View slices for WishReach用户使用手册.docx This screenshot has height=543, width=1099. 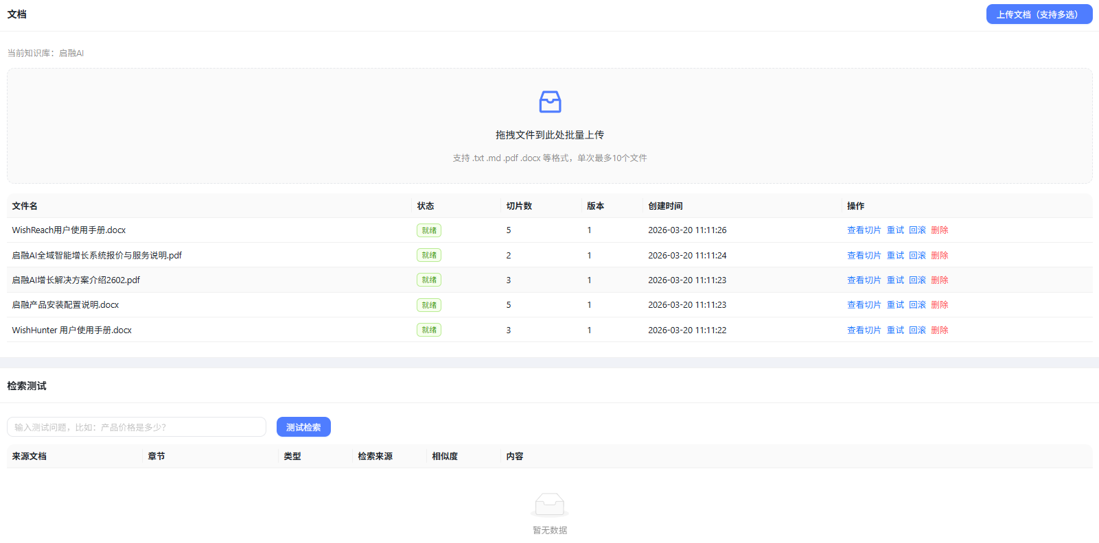(864, 230)
